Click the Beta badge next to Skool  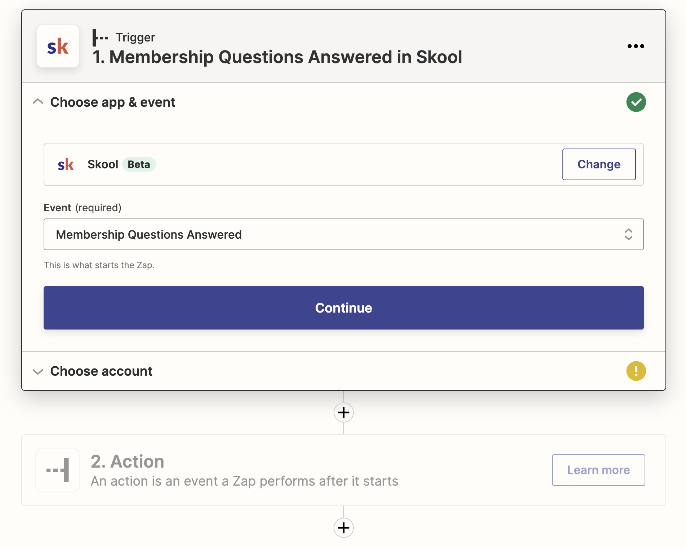(x=139, y=164)
